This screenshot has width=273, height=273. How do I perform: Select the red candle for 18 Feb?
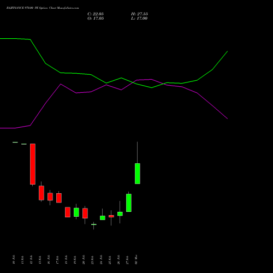(68, 212)
